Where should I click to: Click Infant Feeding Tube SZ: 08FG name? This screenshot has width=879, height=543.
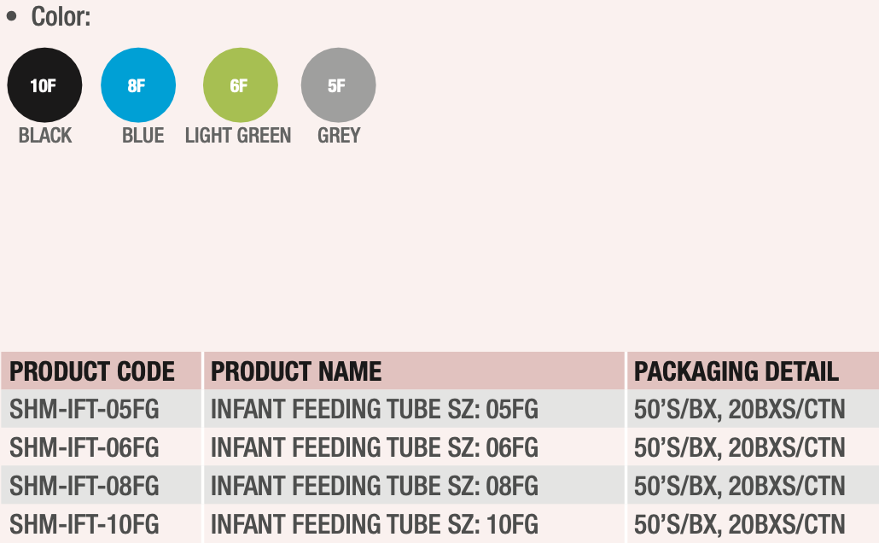375,486
